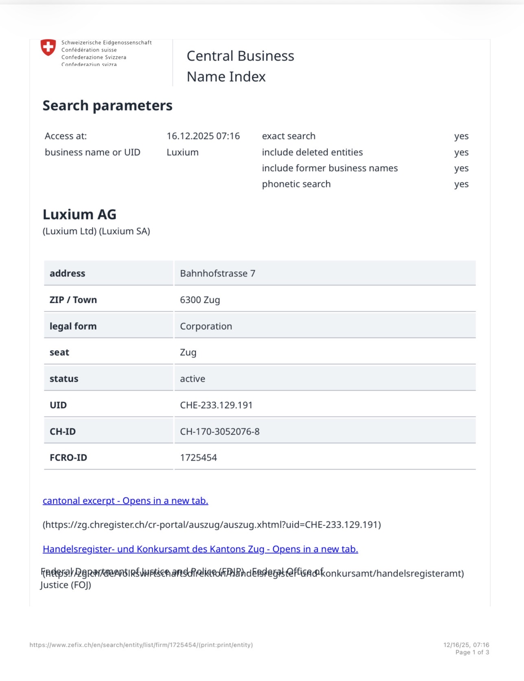
Task: Select the Search parameters heading
Action: 107,106
